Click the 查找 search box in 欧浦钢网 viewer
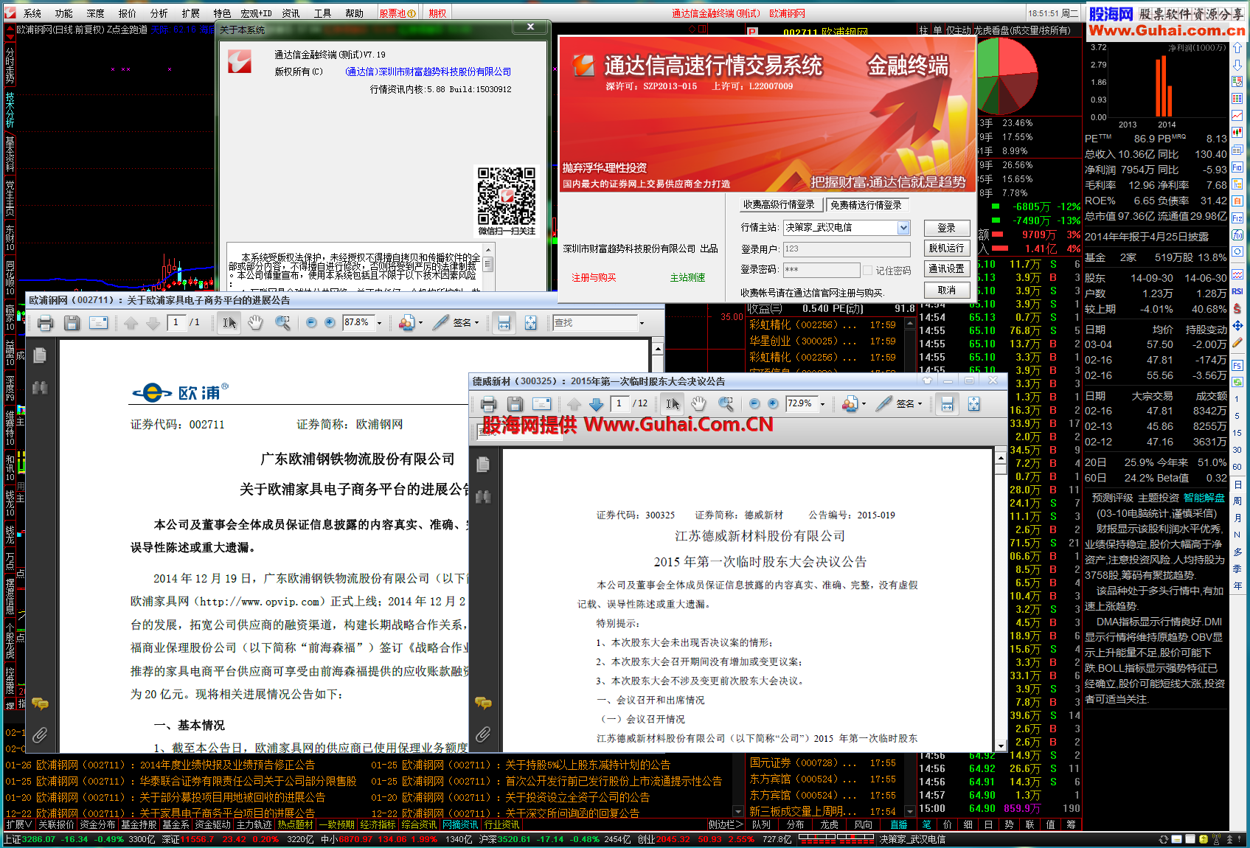This screenshot has height=848, width=1250. [595, 323]
